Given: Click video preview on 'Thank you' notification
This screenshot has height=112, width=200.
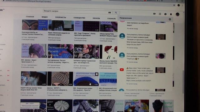Looking at the screenshot, I should 160,56.
